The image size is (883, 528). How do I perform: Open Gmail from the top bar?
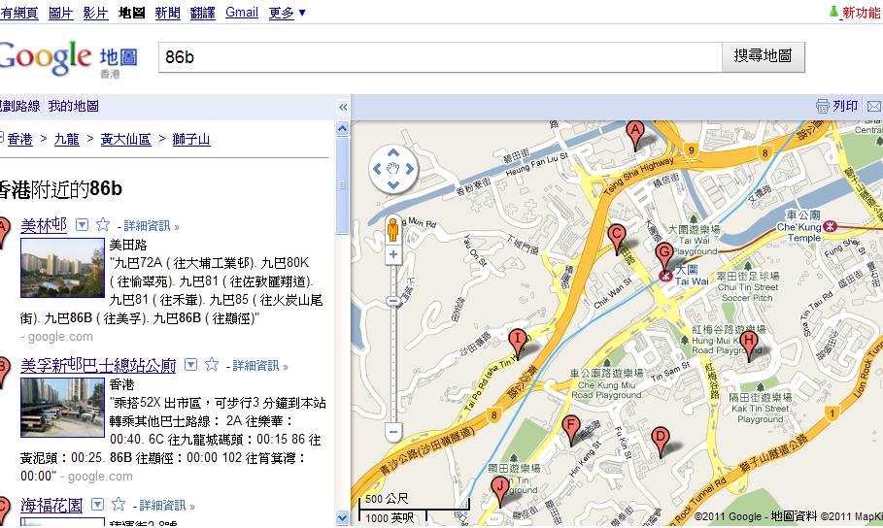242,13
